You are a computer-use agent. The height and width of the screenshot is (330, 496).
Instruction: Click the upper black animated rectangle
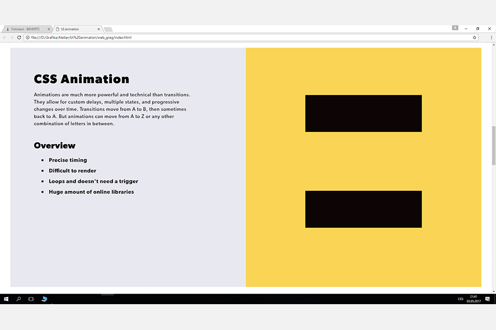pos(363,113)
